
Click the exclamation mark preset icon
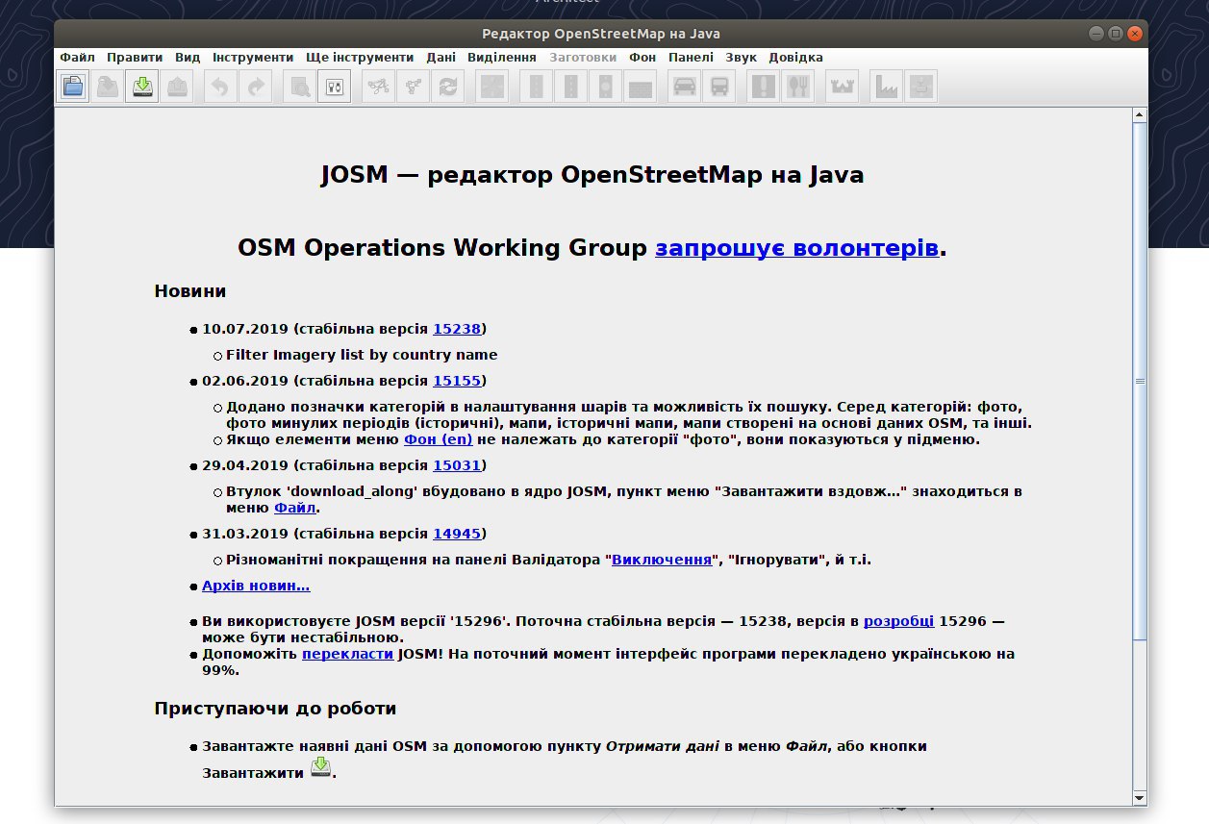(x=764, y=87)
